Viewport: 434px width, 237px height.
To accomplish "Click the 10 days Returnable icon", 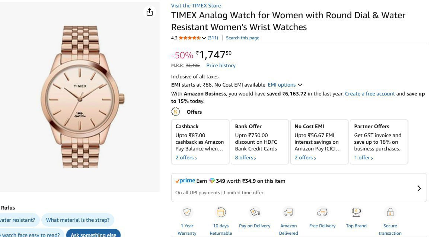I will [x=221, y=212].
